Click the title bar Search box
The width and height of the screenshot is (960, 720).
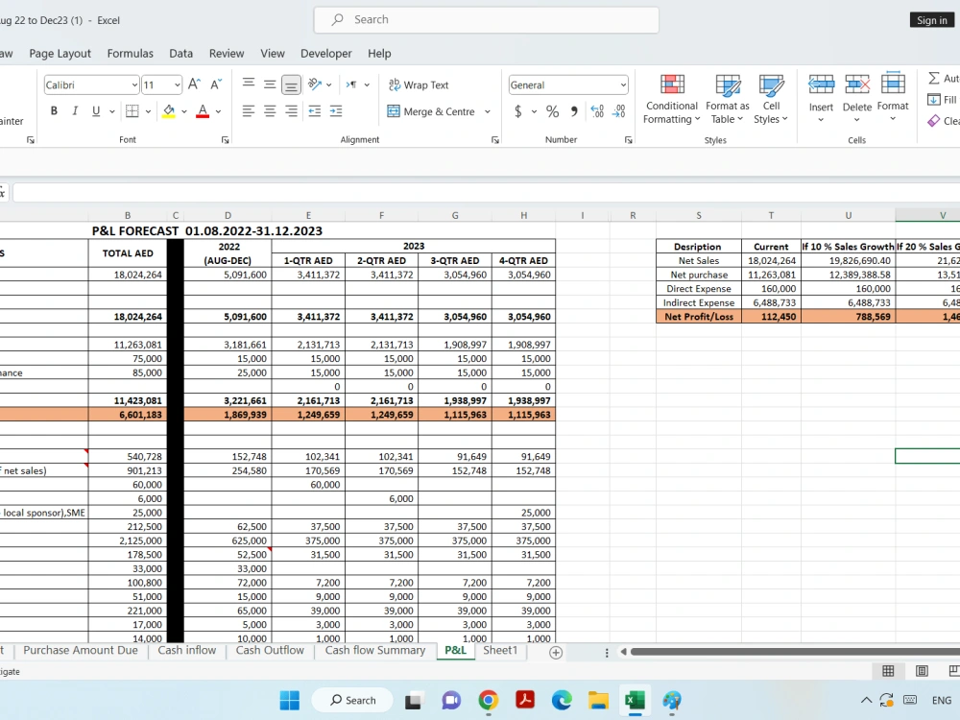486,19
